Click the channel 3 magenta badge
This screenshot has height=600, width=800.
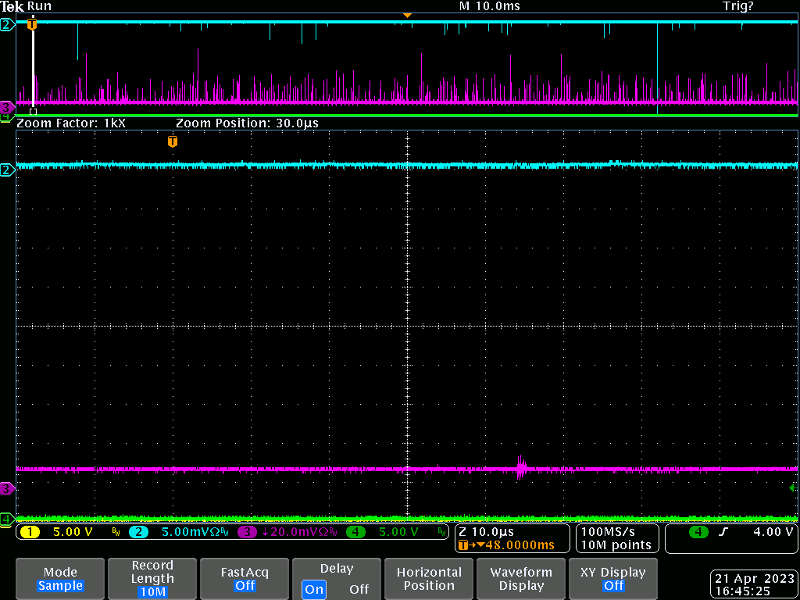248,533
